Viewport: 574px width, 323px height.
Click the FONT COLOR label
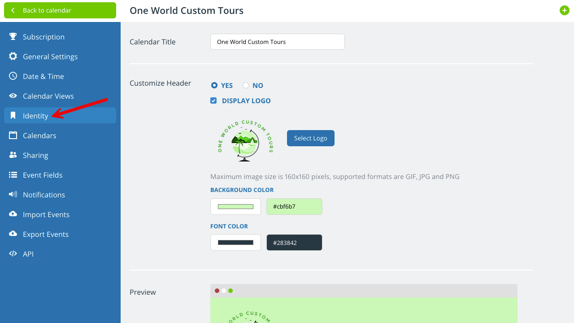(229, 226)
